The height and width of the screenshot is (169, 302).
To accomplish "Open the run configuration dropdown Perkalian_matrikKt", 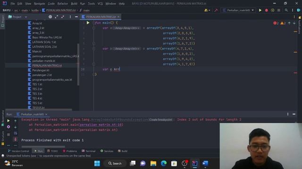I will [x=238, y=10].
